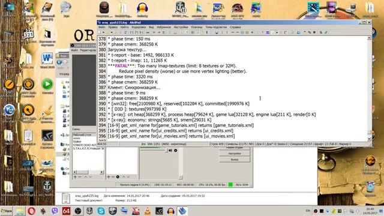This screenshot has width=384, height=216.
Task: Open the Word desktop shortcut
Action: point(47,61)
